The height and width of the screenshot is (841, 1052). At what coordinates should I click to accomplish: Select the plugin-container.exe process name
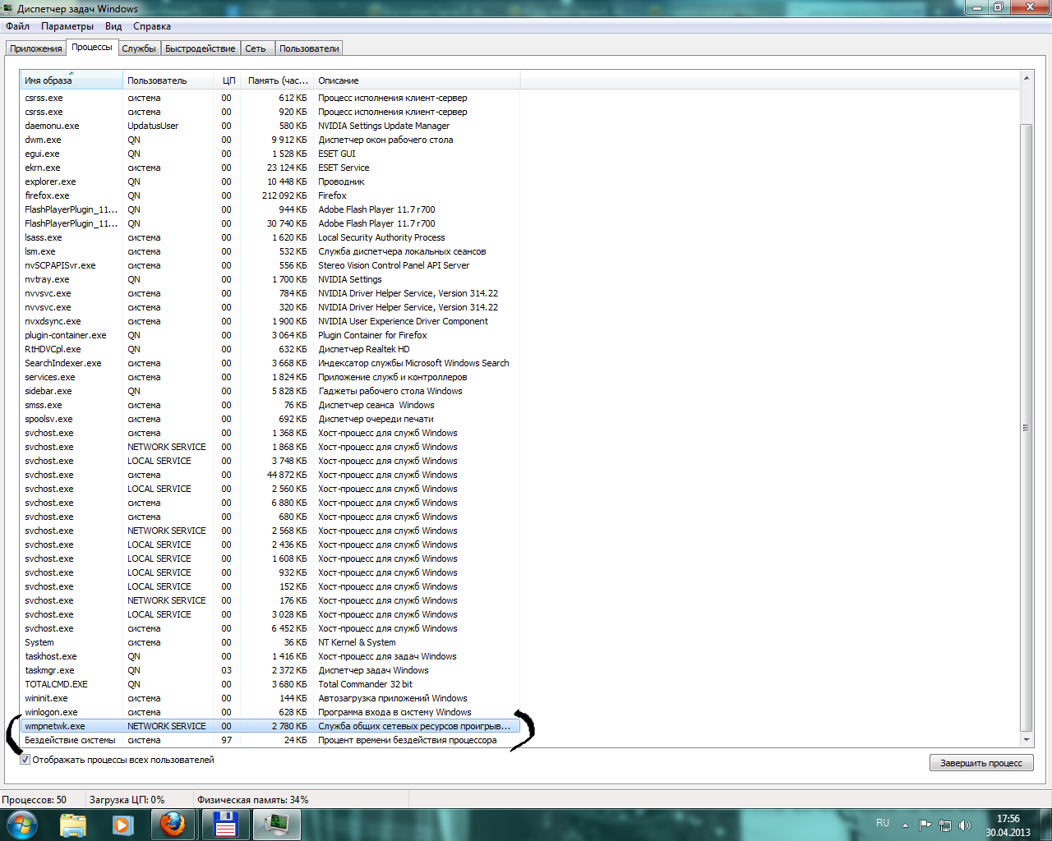click(x=66, y=335)
